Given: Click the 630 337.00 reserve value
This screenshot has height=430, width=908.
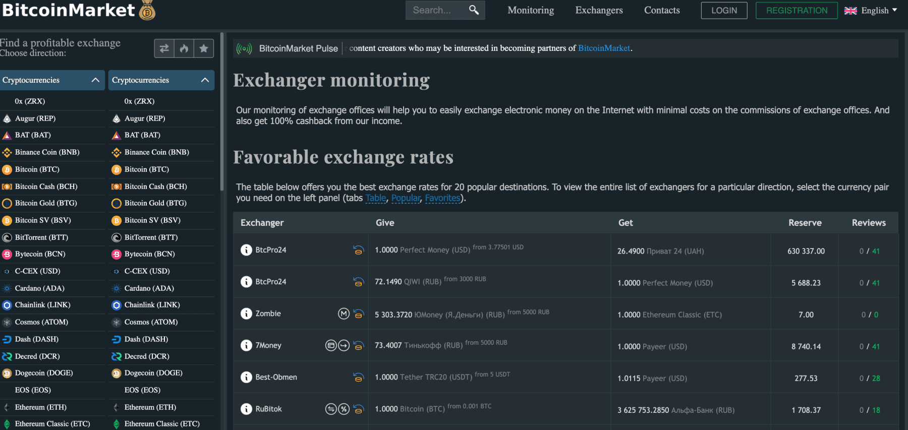Looking at the screenshot, I should coord(806,251).
